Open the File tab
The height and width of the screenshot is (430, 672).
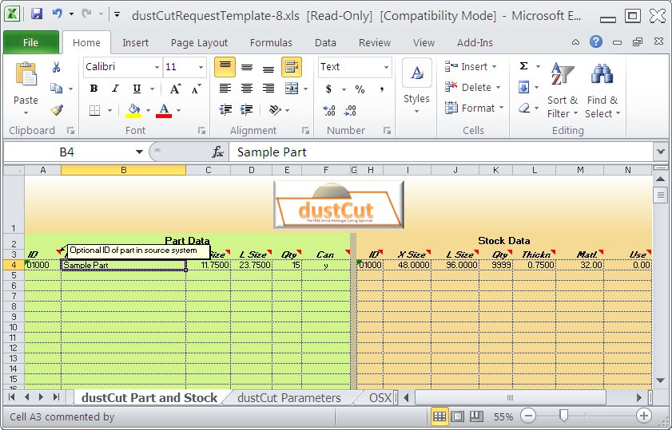point(31,42)
